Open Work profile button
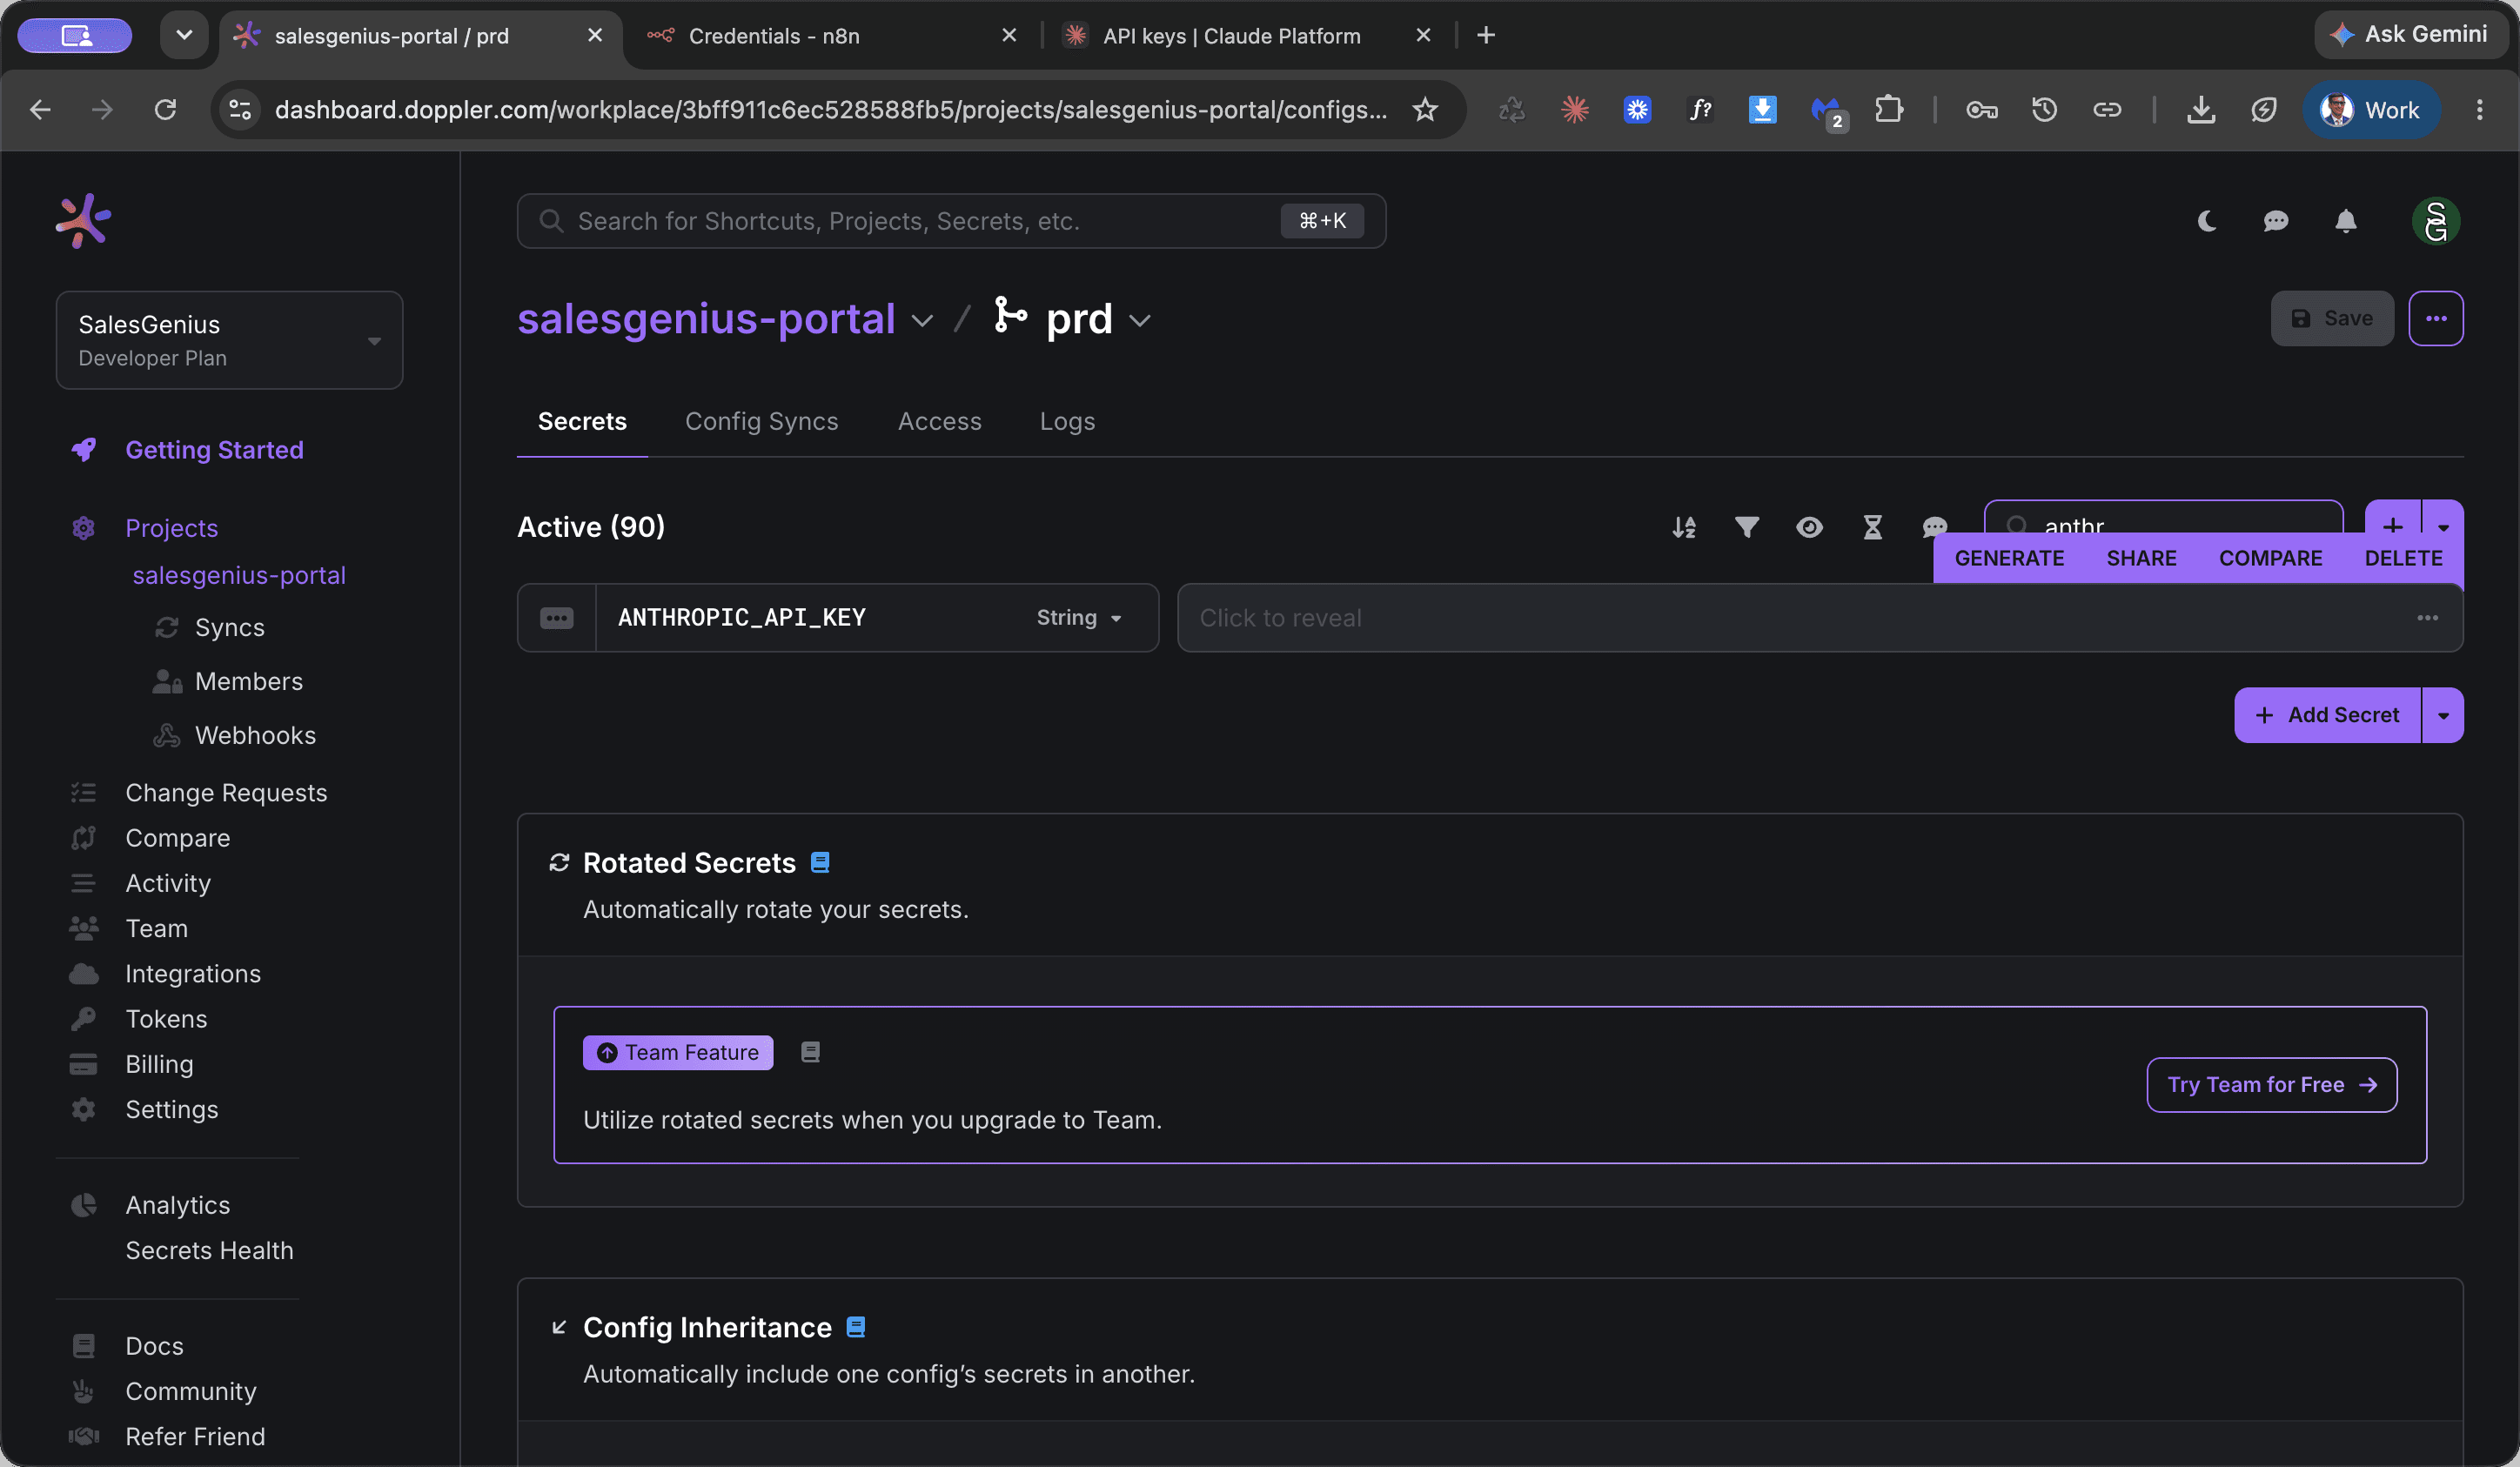 (x=2372, y=110)
